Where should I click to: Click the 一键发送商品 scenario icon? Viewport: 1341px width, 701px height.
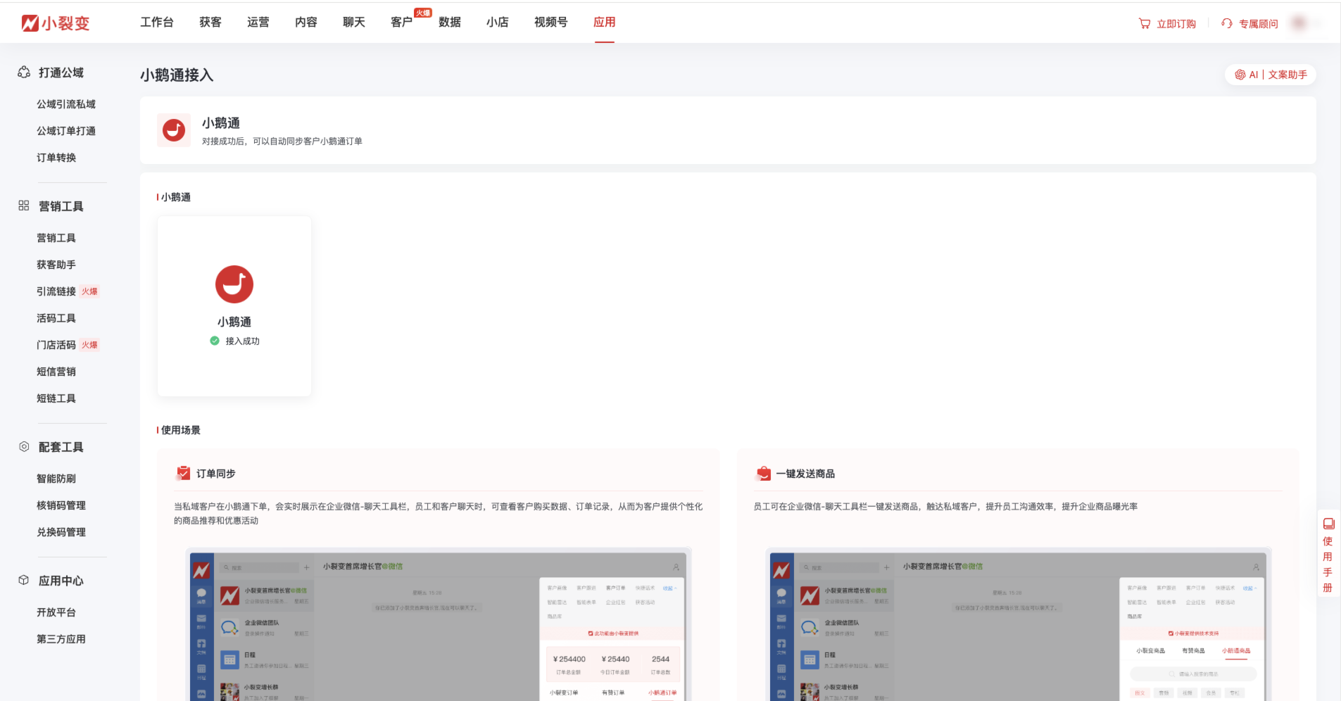[x=763, y=473]
